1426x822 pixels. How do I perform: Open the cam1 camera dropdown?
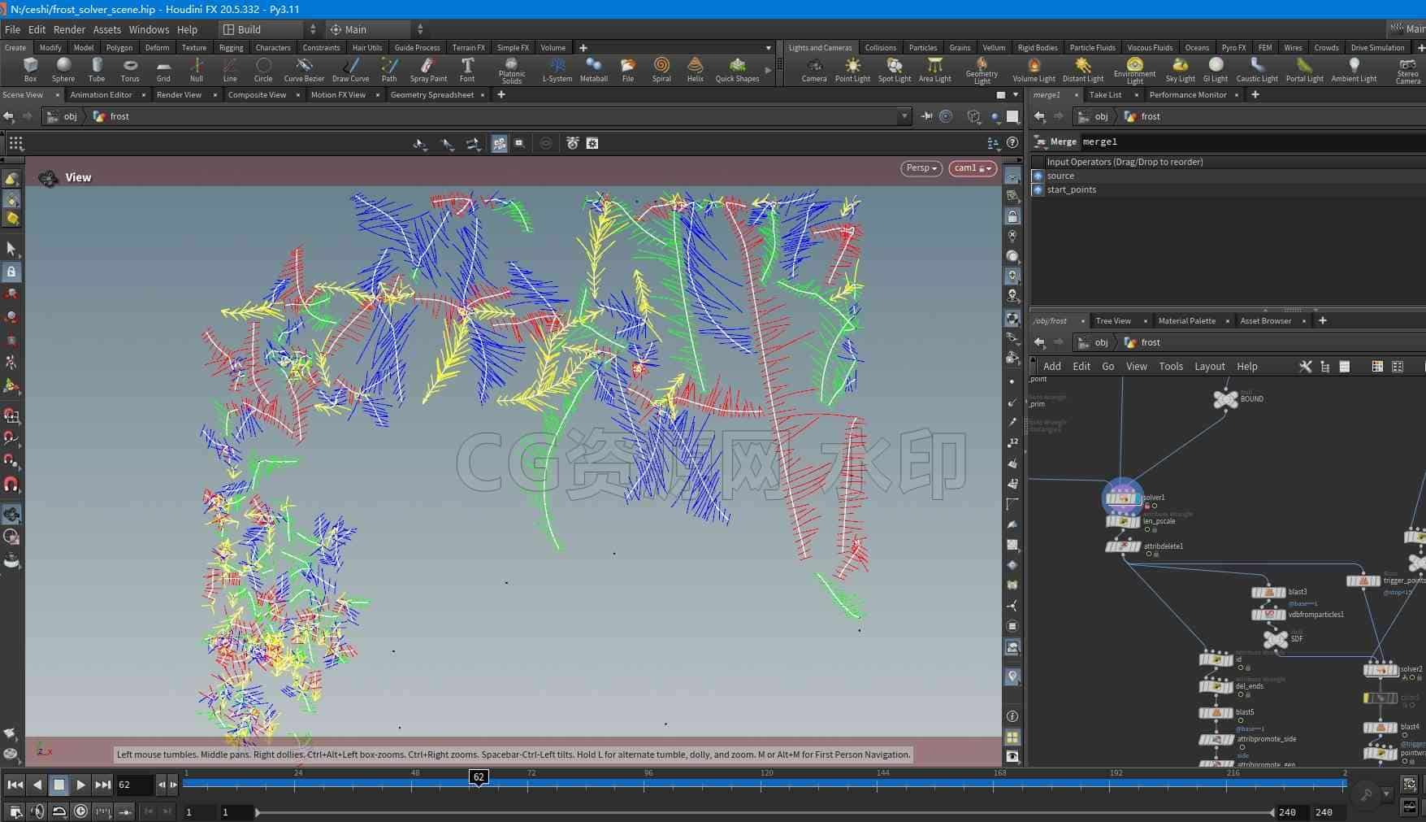coord(972,168)
